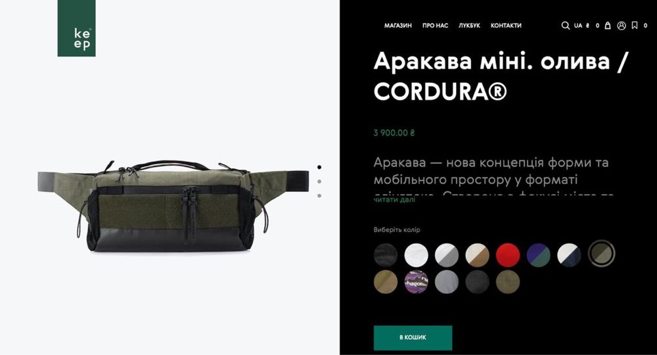Click the olive waist bag product image
This screenshot has width=657, height=355.
coord(173,205)
